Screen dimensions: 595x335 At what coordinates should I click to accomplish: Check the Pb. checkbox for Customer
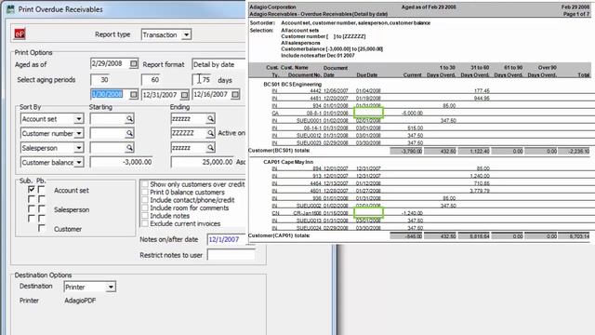pyautogui.click(x=41, y=228)
